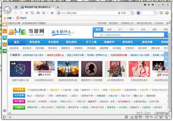Open the tab grid overview icon
Screen dimensions: 173x121
pos(16,7)
